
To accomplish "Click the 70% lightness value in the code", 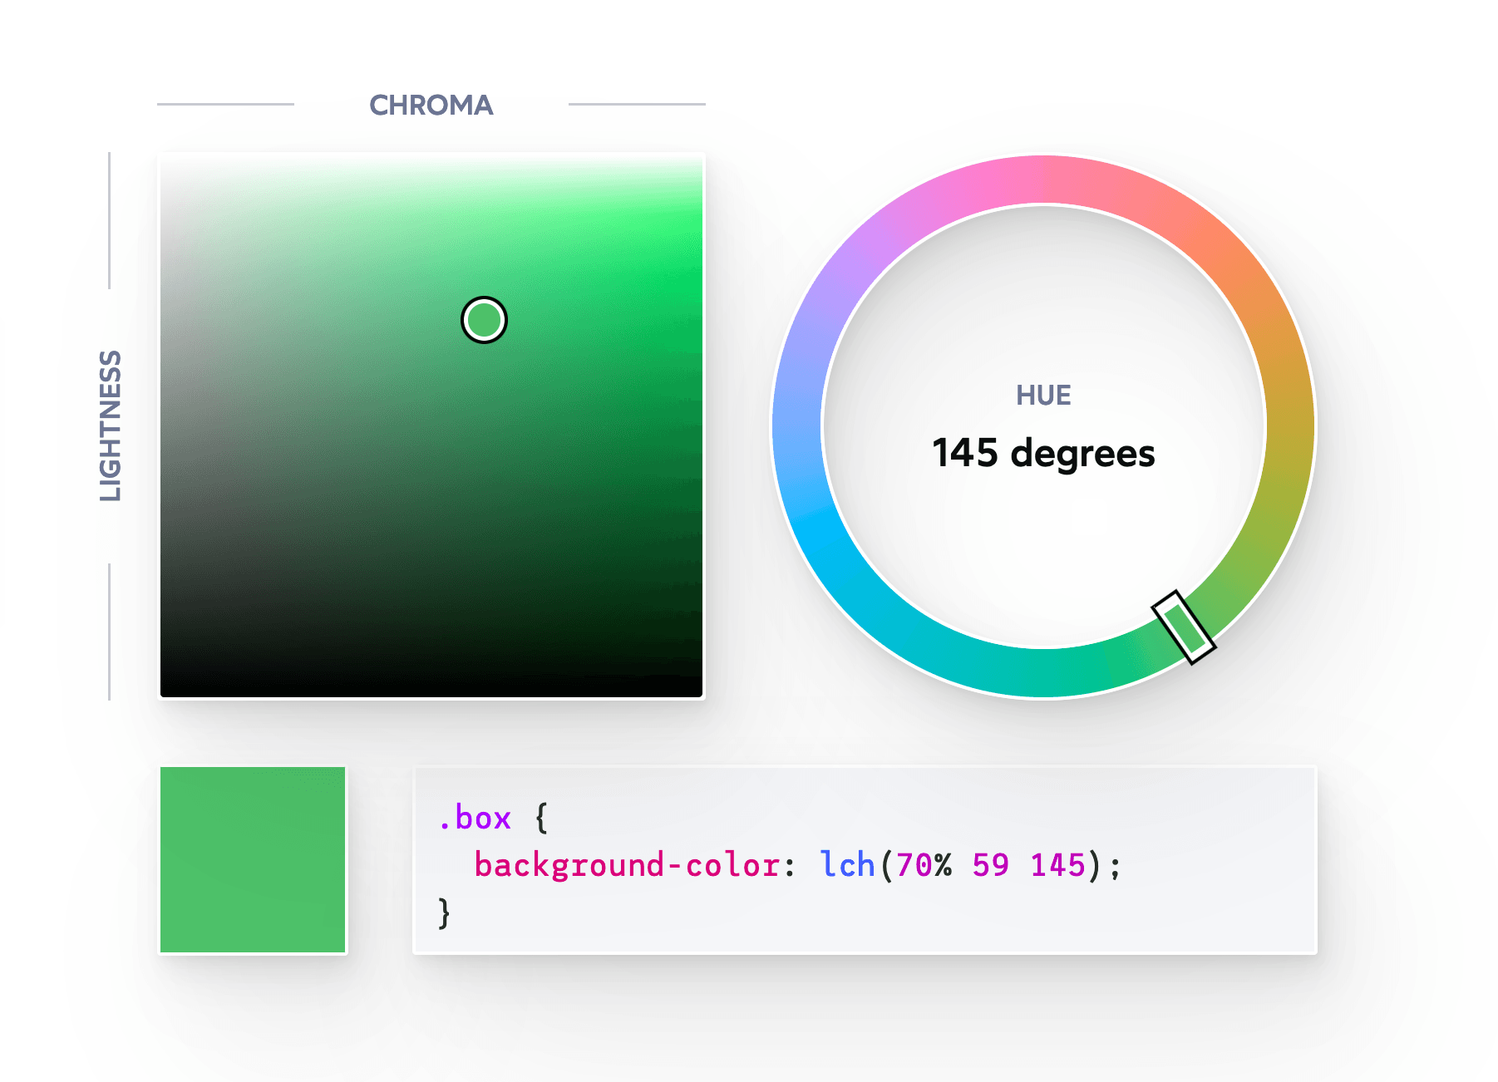I will coord(923,865).
